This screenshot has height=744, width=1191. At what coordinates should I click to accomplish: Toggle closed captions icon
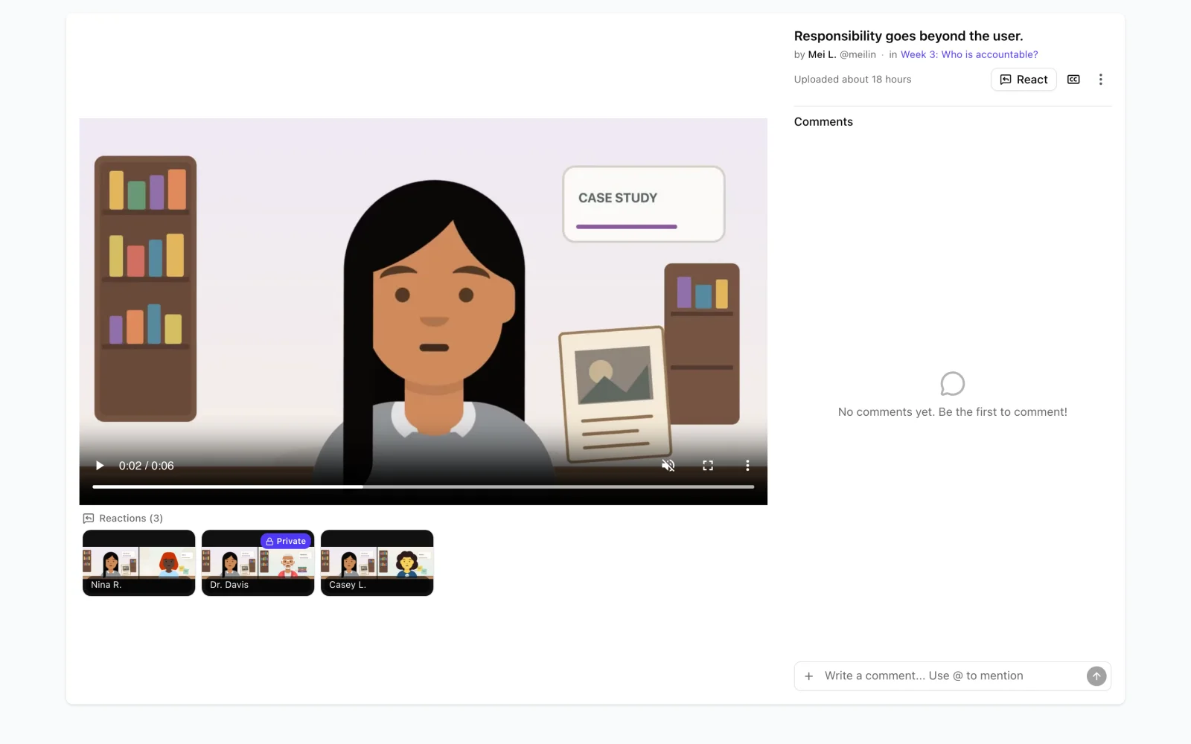click(x=1073, y=80)
